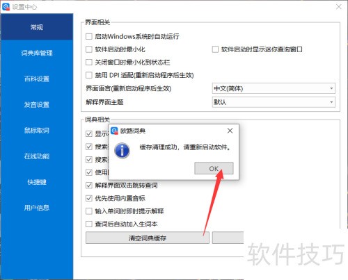Screen dimensions: 348x280
Task: Toggle the 显示 checkbox behind the dialog
Action: coord(89,134)
